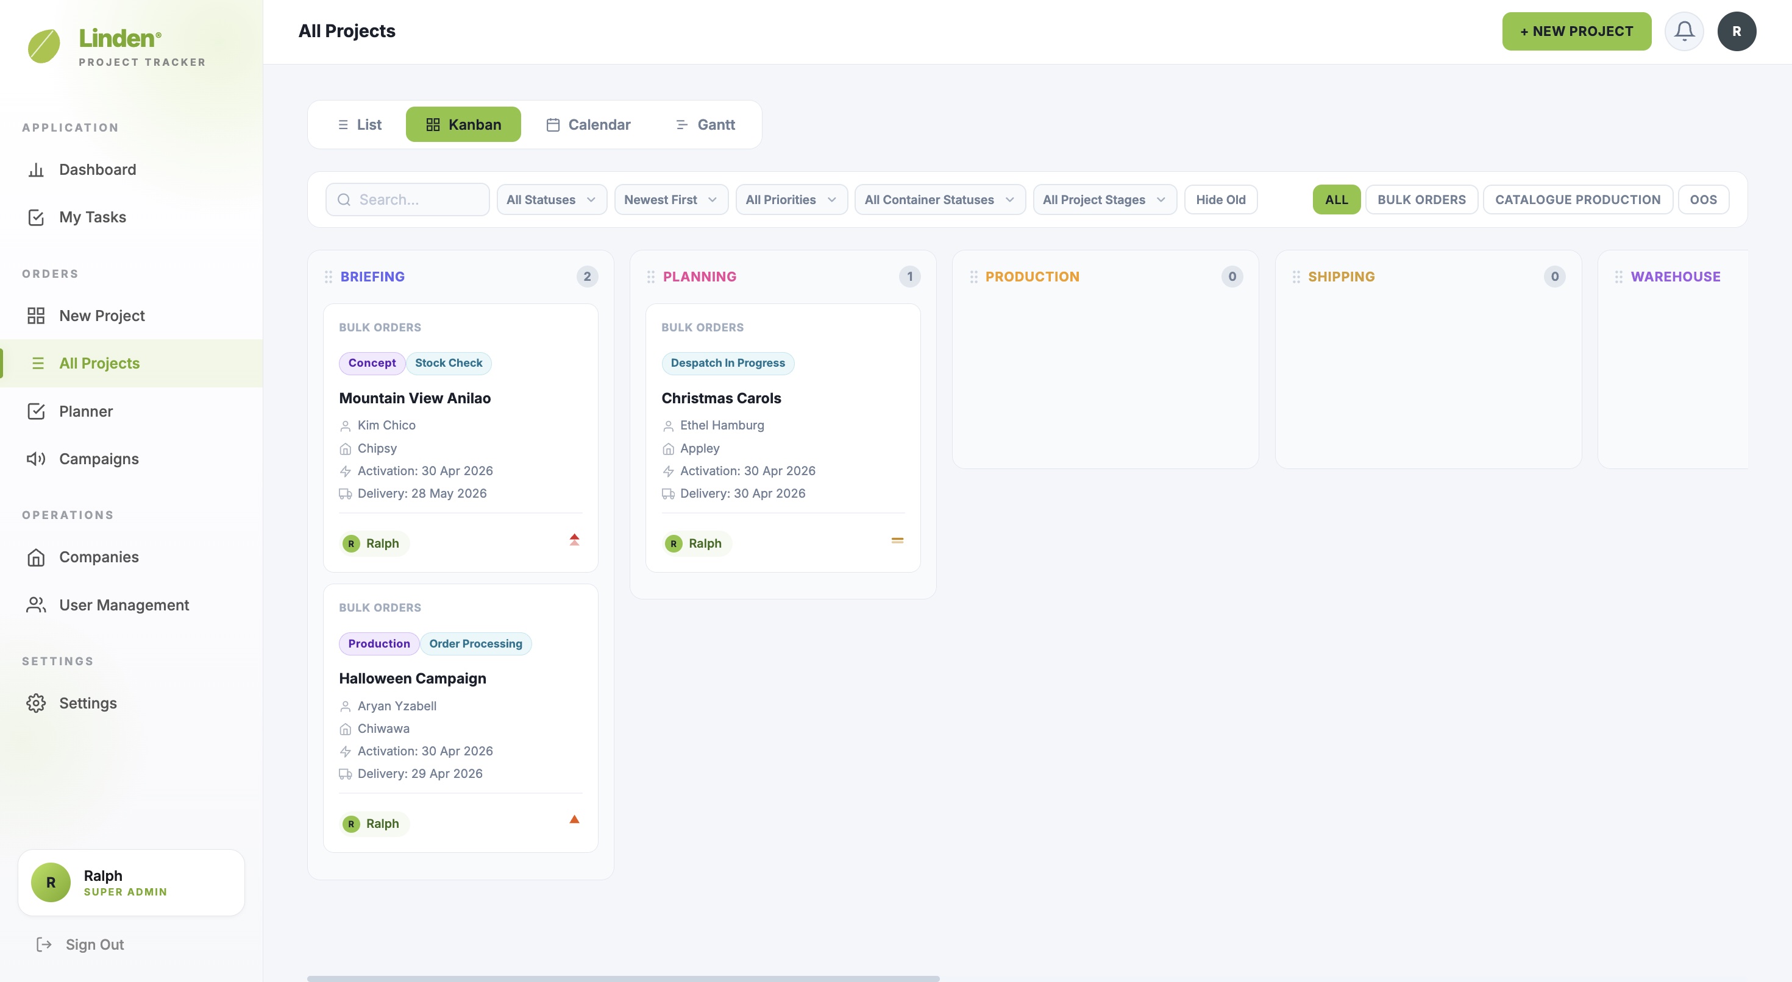1792x982 pixels.
Task: Click Halloween Campaign priority triangle icon
Action: [x=575, y=819]
